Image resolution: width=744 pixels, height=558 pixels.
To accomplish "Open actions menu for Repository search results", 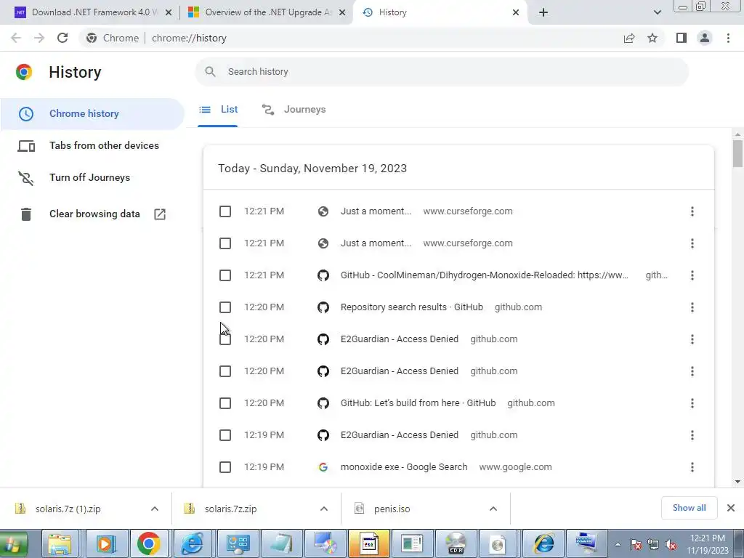I will point(692,307).
